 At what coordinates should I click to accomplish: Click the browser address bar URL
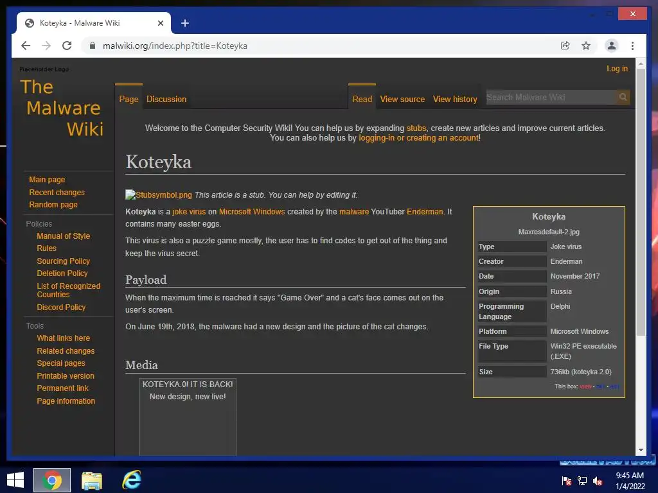point(175,46)
